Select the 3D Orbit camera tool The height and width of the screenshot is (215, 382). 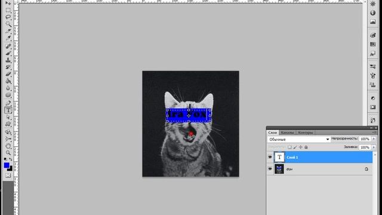click(x=8, y=139)
